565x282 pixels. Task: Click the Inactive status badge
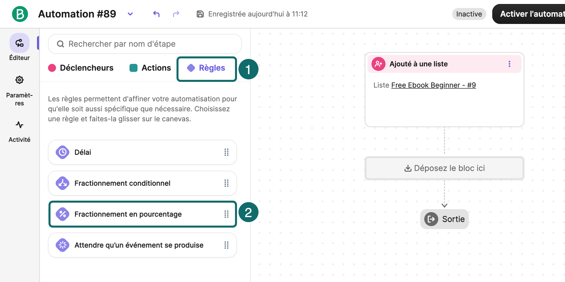pos(469,14)
